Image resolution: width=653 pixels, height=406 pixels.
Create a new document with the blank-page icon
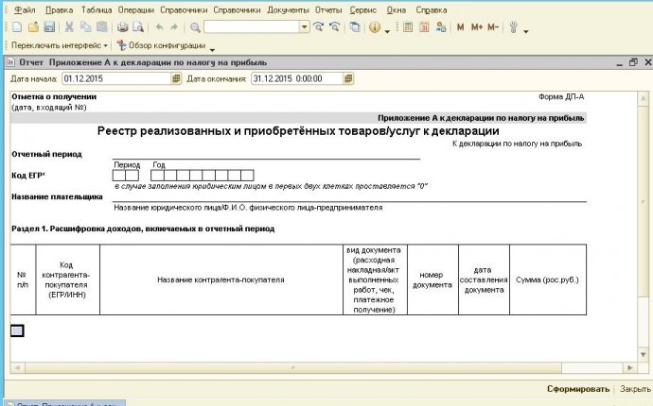tap(17, 27)
